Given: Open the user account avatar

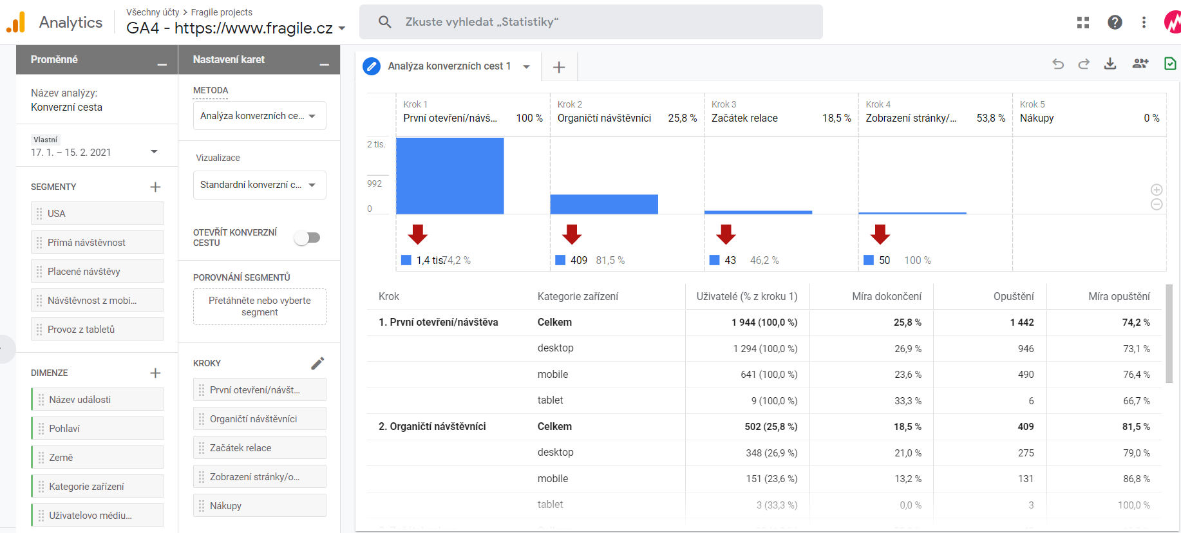Looking at the screenshot, I should tap(1173, 23).
